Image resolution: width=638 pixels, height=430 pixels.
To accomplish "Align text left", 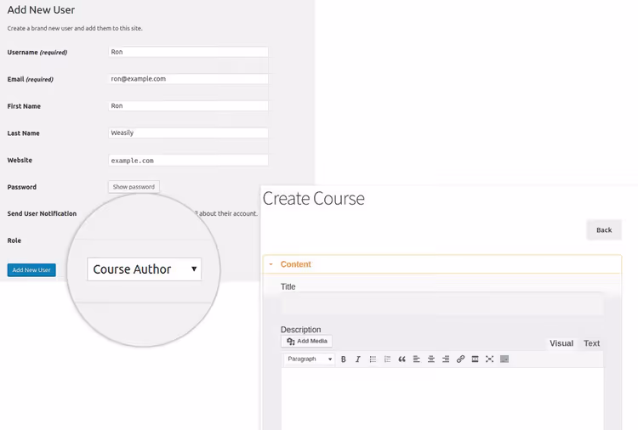I will [416, 359].
